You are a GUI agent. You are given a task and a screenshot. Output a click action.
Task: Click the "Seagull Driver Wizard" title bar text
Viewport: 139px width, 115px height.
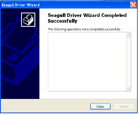click(21, 5)
